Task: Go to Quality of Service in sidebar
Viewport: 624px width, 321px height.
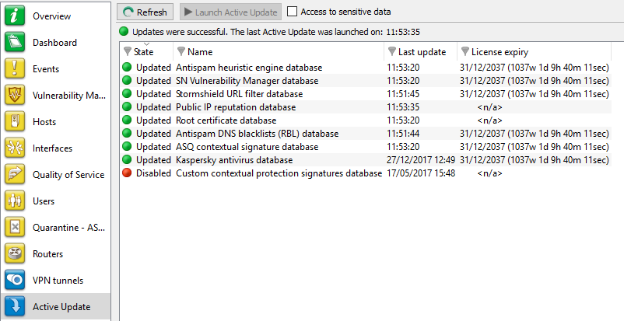Action: click(68, 175)
